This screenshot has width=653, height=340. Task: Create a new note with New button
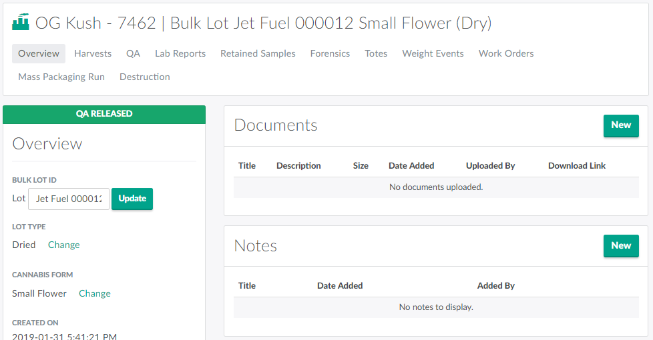[x=620, y=245]
